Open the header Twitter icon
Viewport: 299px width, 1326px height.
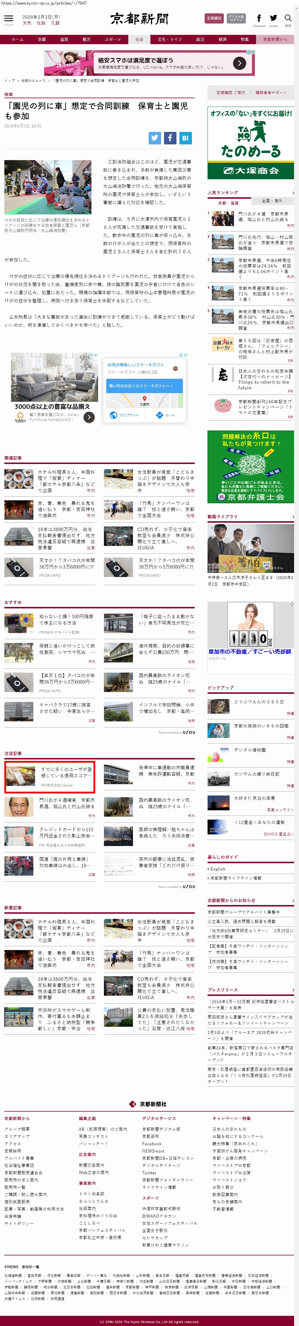pos(273,18)
